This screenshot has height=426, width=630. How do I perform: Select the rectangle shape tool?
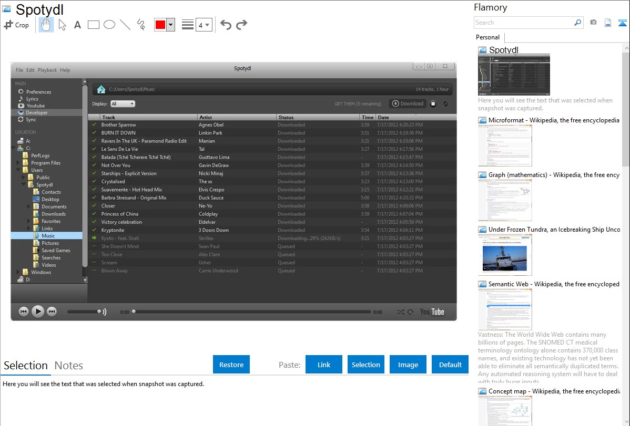(94, 25)
